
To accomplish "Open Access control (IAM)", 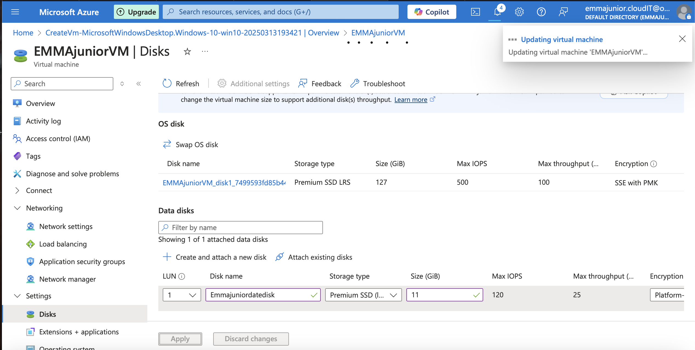I will (58, 139).
